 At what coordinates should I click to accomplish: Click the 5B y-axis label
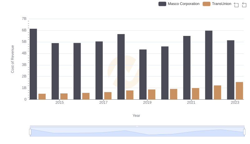click(x=24, y=42)
